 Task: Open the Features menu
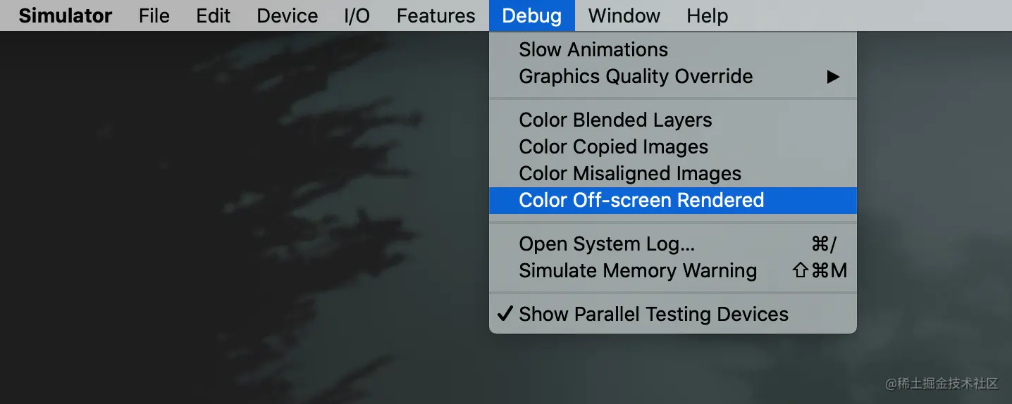point(436,15)
